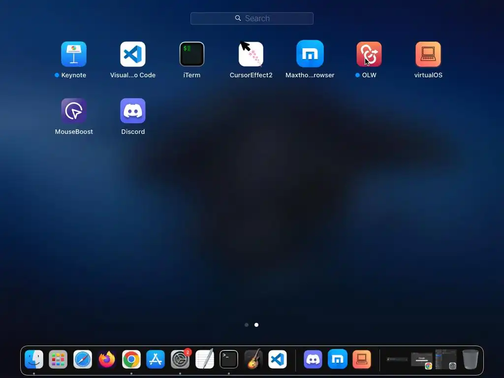Open Maxthon browser in the Dock
The width and height of the screenshot is (504, 378).
(x=338, y=359)
